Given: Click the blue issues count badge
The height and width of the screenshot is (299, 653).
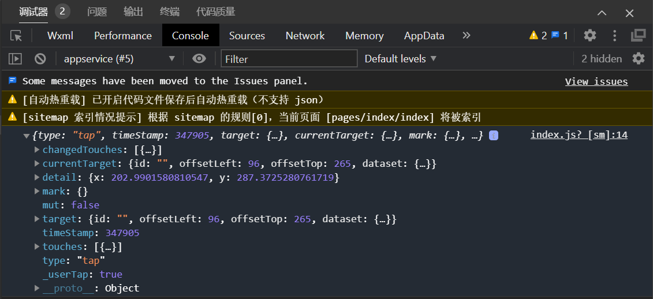Looking at the screenshot, I should [559, 36].
